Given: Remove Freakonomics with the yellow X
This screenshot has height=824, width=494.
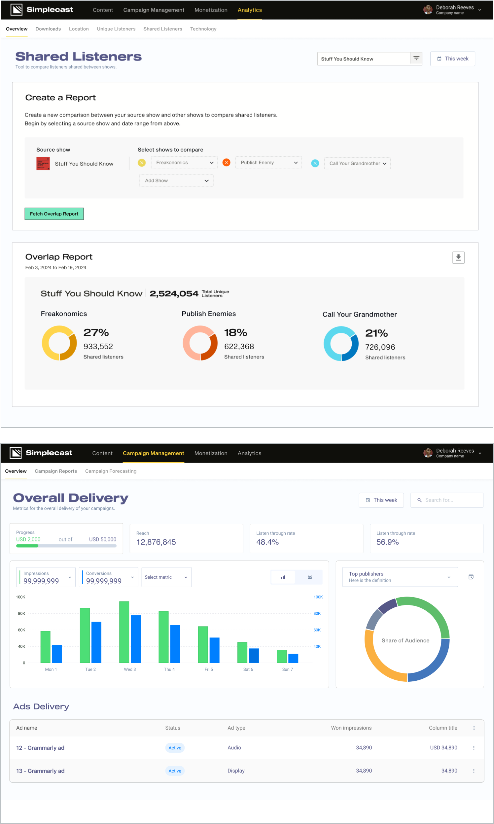Looking at the screenshot, I should point(142,162).
